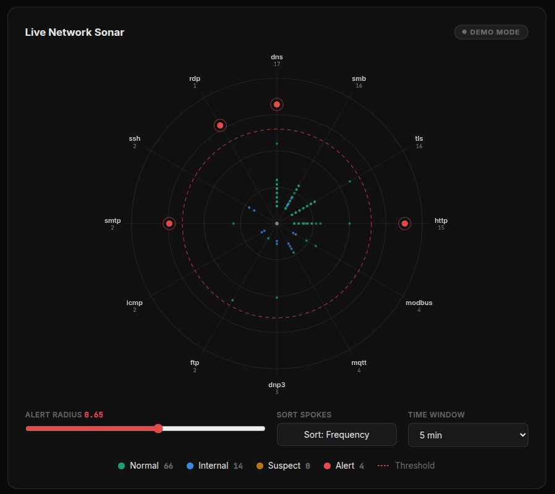Click the modbus spoke label
555x494 pixels.
pyautogui.click(x=419, y=303)
